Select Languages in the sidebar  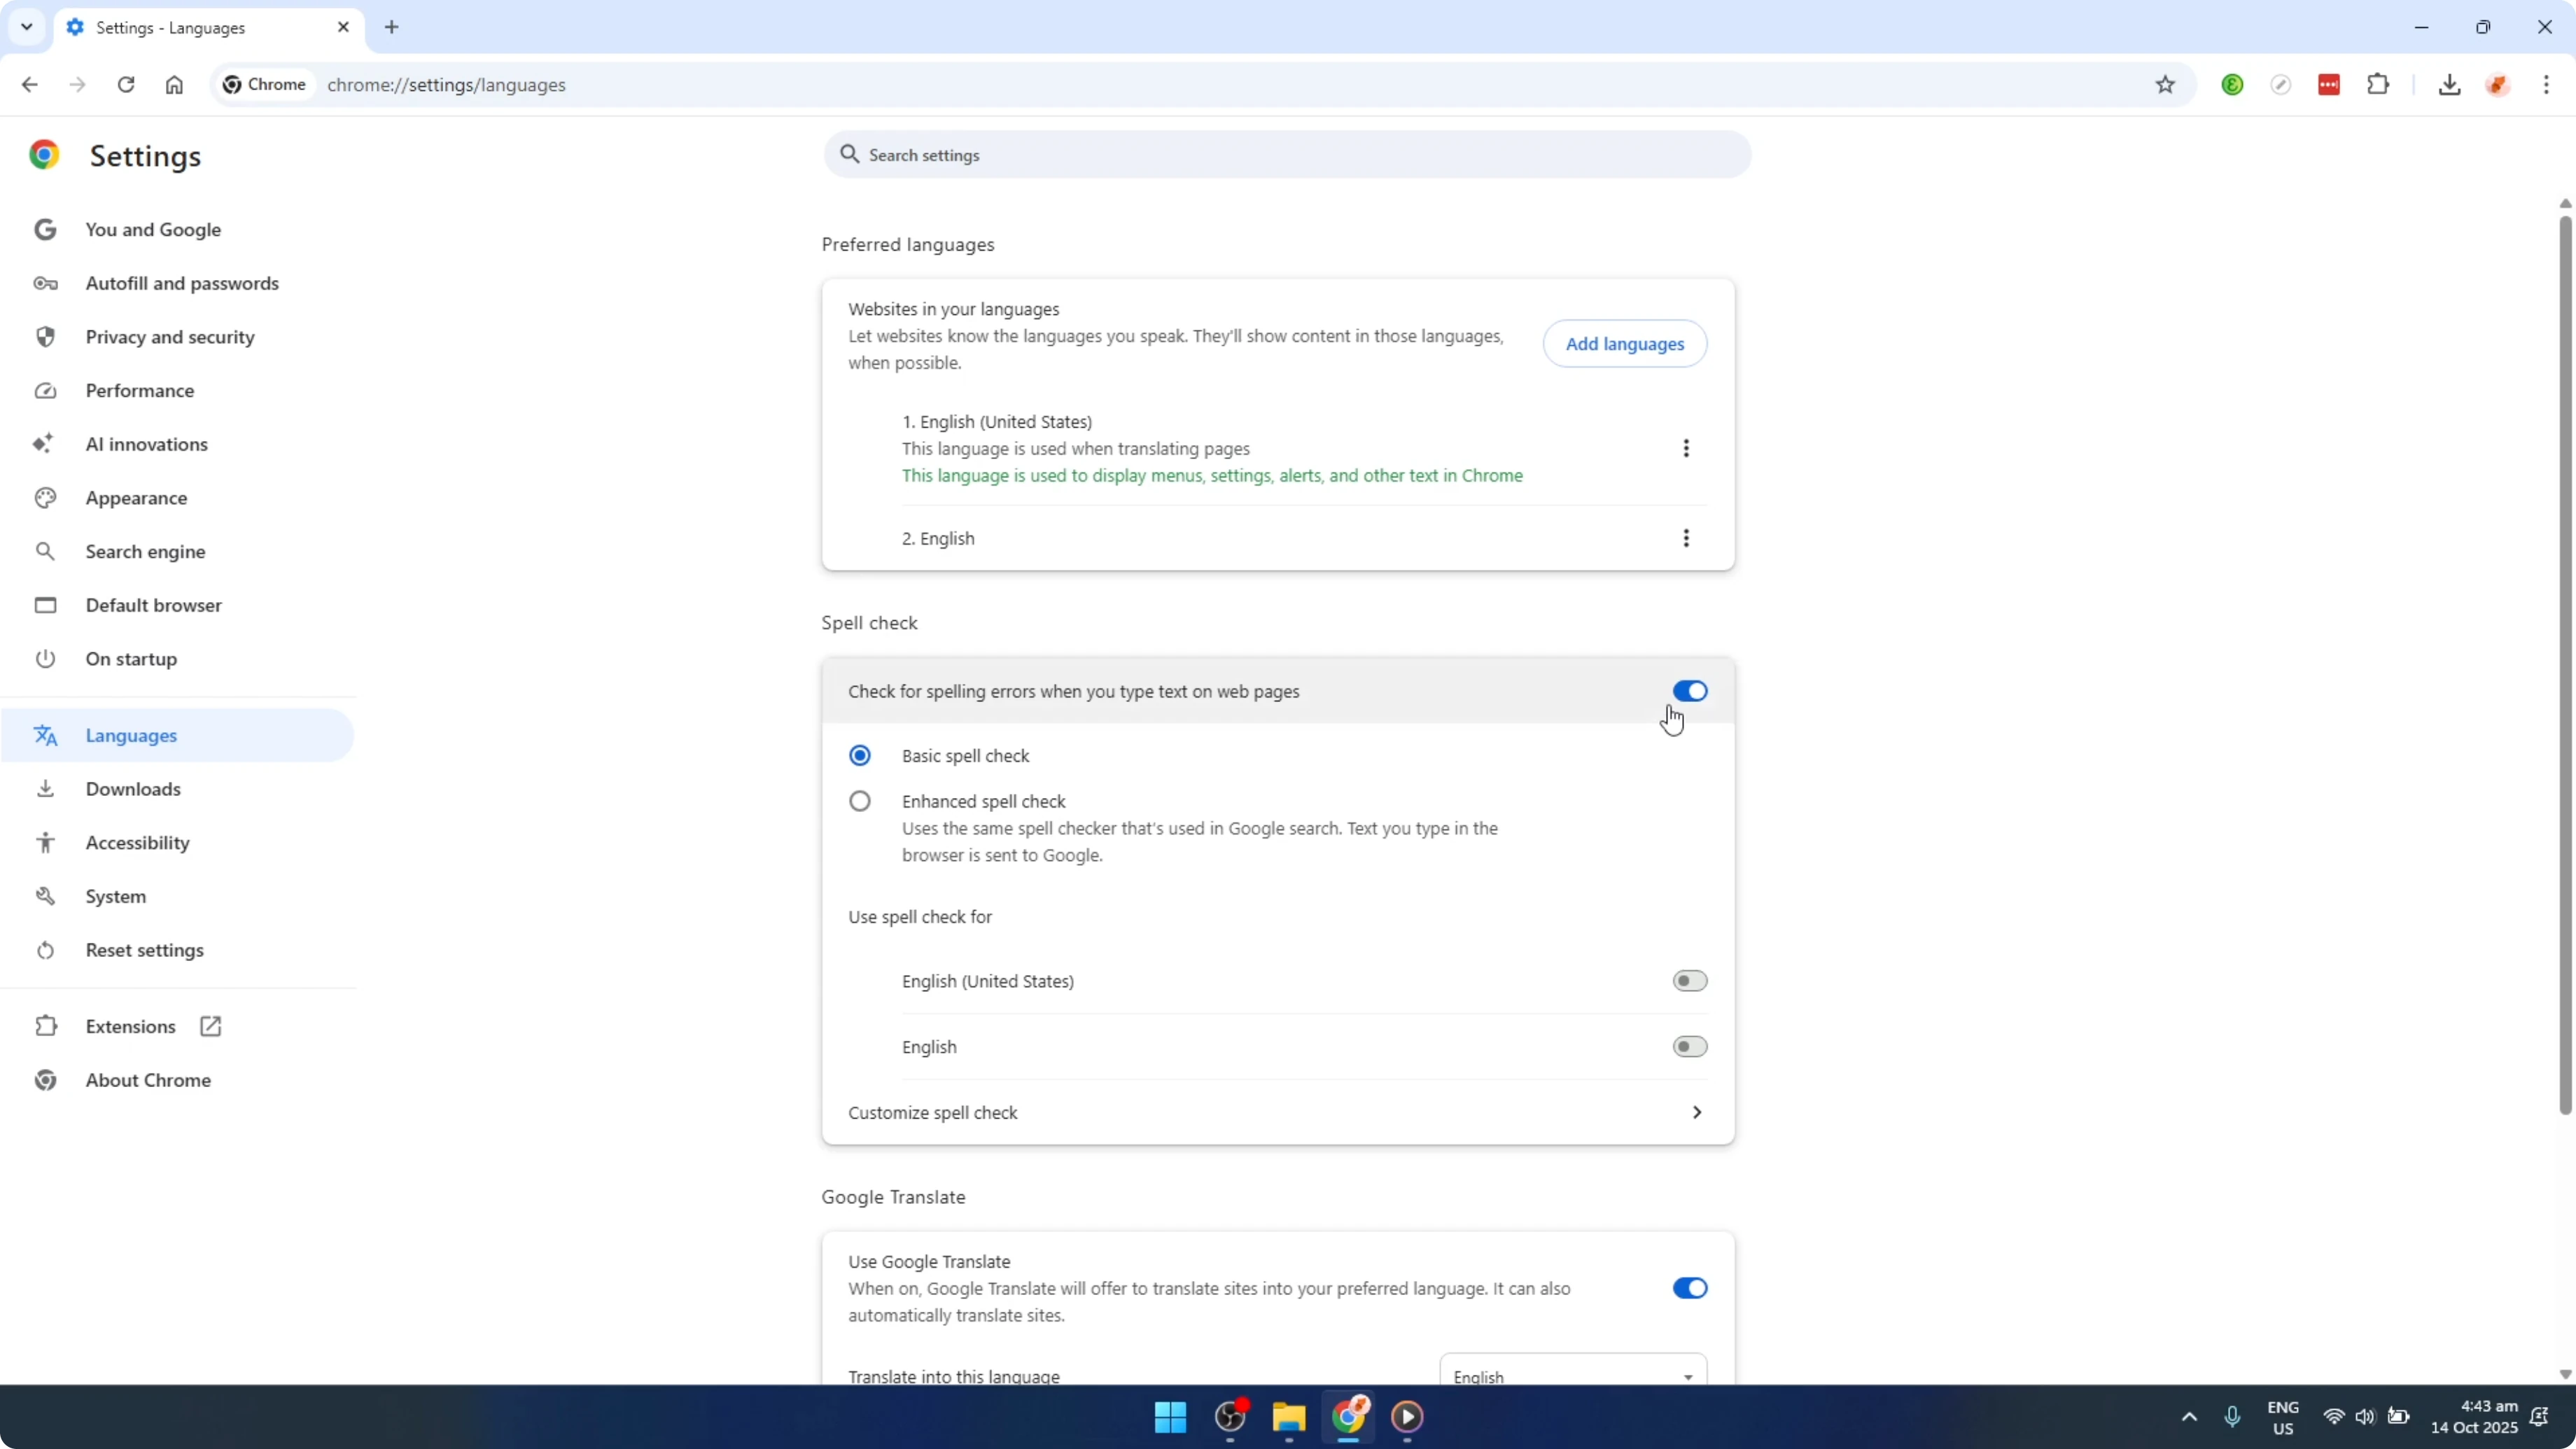[178, 736]
